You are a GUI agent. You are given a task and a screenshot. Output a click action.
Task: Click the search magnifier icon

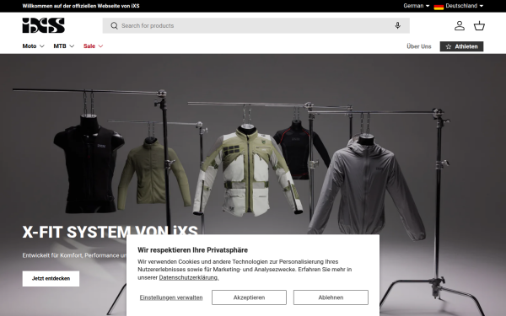[114, 26]
